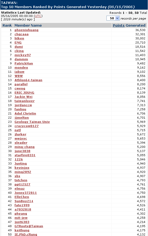148x236 pixels.
Task: Open the IE.PhD.cltung member link
Action: (x=26, y=234)
